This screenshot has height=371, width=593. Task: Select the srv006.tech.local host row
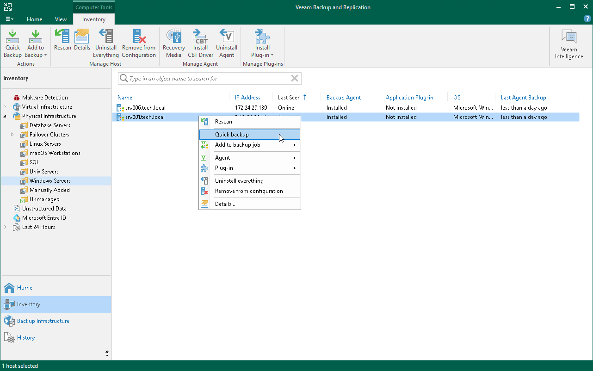(x=346, y=108)
